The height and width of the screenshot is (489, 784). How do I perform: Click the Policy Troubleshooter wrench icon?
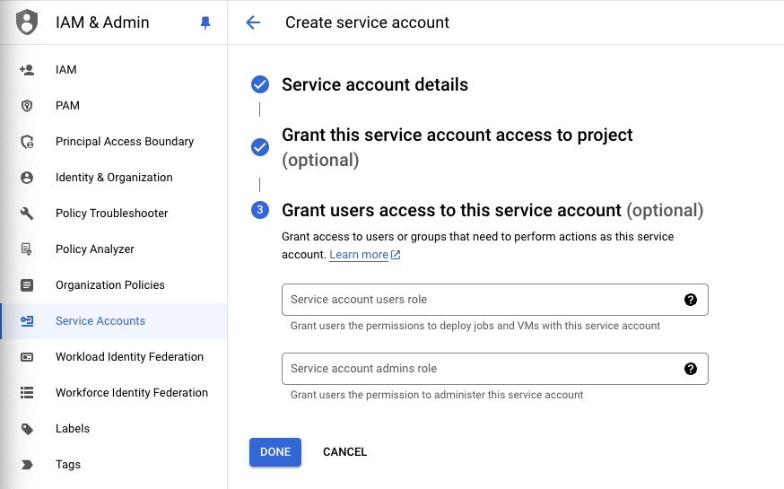tap(27, 214)
